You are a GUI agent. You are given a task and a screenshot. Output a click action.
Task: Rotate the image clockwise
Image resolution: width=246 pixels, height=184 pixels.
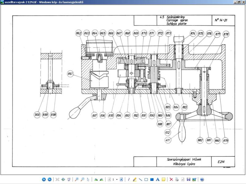[x=96, y=179]
